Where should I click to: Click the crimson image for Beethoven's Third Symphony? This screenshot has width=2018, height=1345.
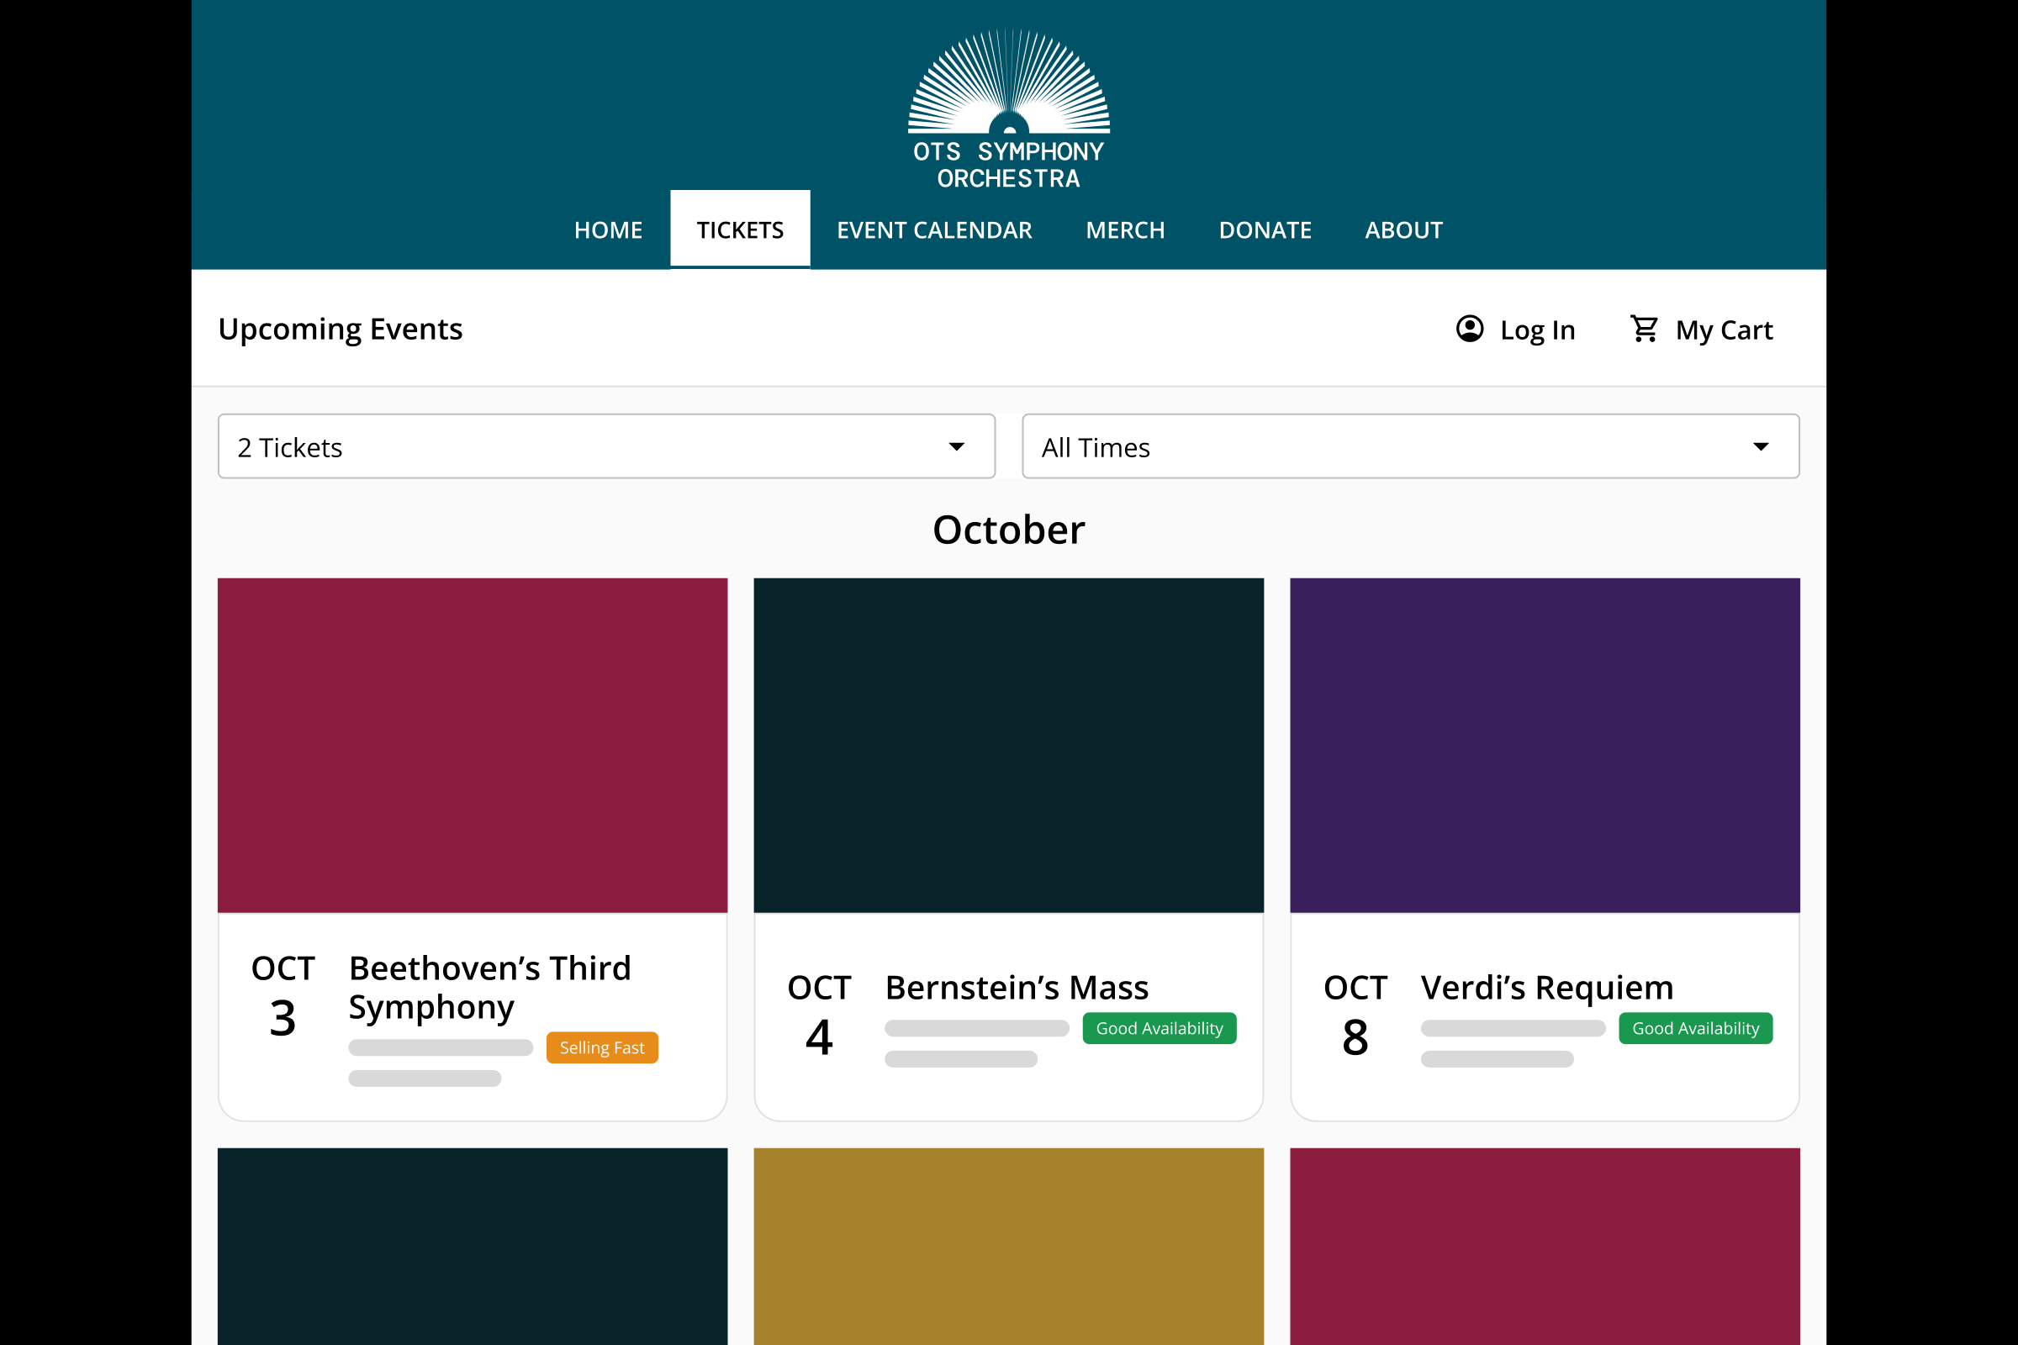[x=473, y=746]
